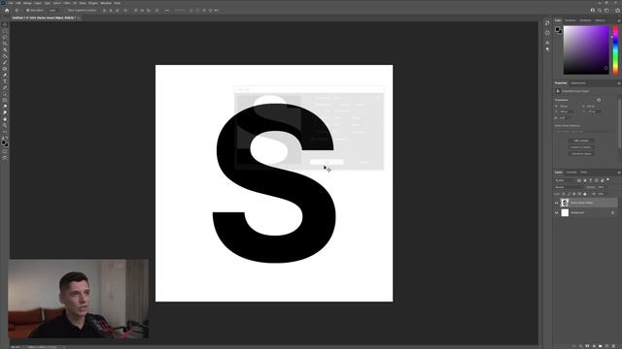Open the Layers panel flyout menu
The width and height of the screenshot is (622, 349).
pyautogui.click(x=618, y=173)
